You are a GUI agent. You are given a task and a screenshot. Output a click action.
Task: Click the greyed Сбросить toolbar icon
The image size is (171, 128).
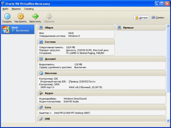[x=49, y=16]
